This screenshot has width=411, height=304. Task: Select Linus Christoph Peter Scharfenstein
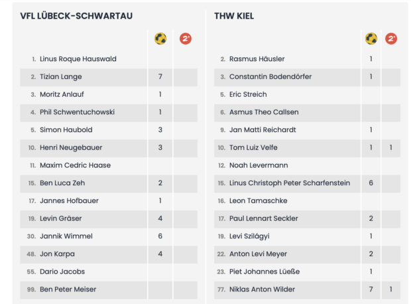click(290, 183)
